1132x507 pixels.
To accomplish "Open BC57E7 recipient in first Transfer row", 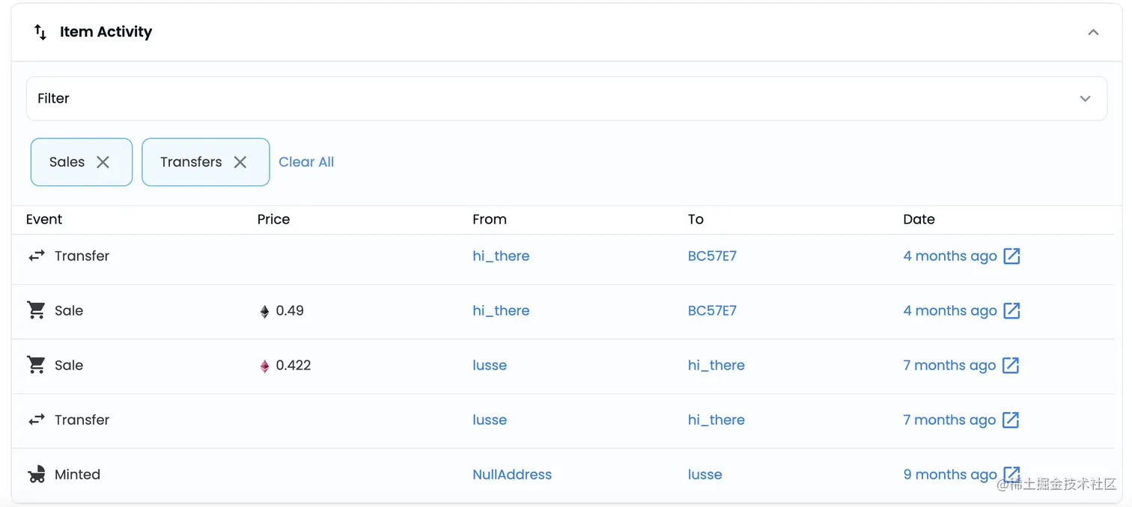I will tap(712, 256).
